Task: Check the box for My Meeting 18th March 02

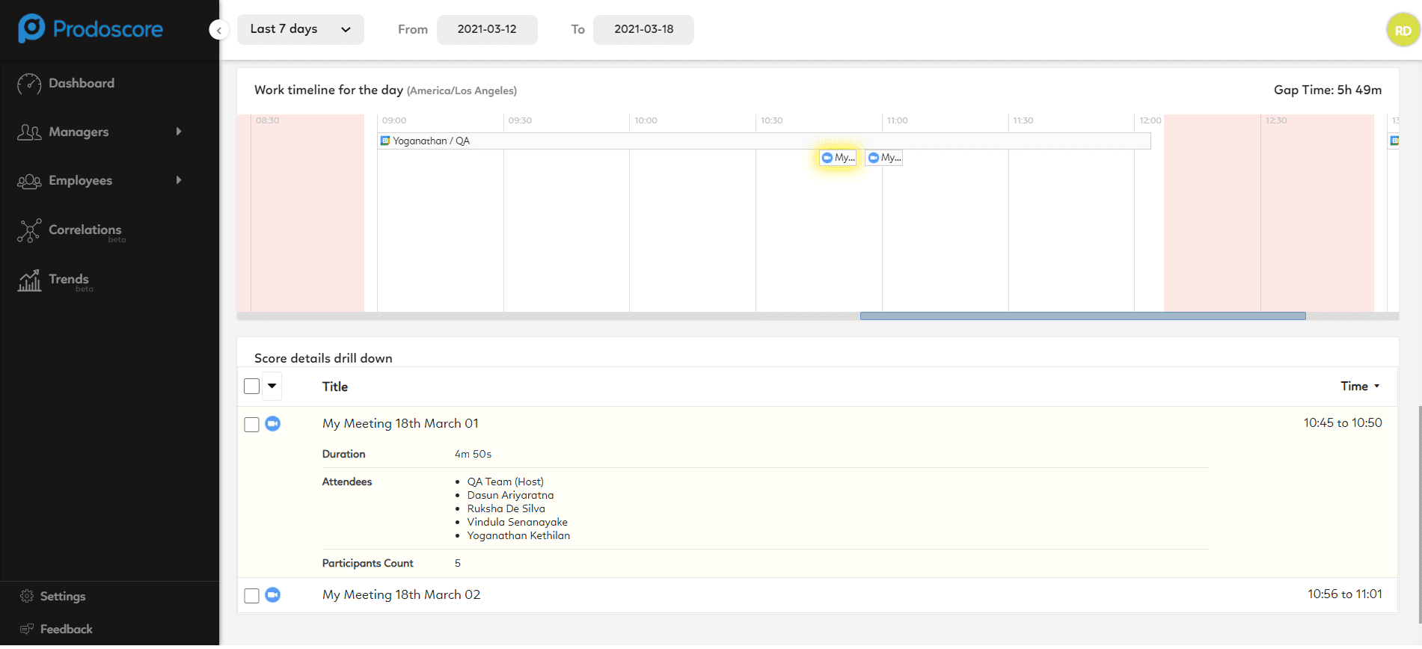Action: [x=252, y=596]
